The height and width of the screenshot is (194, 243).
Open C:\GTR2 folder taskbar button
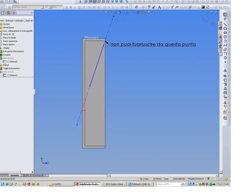(x=61, y=184)
